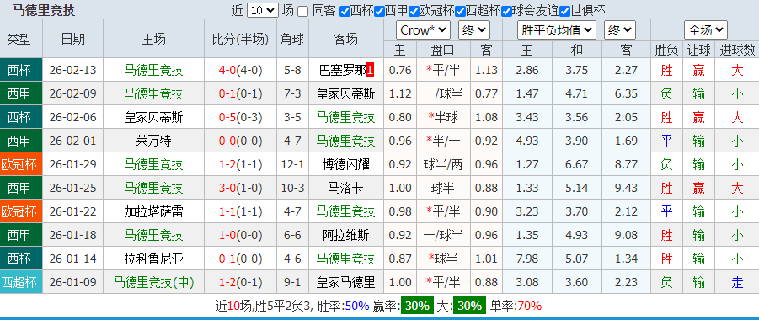The height and width of the screenshot is (320, 759).
Task: Uncheck the 世俱杯 filter checkbox
Action: pyautogui.click(x=564, y=11)
